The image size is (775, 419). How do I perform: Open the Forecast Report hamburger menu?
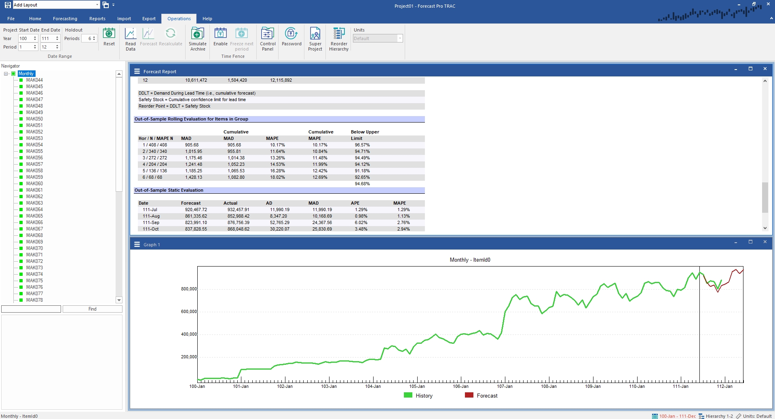point(137,71)
